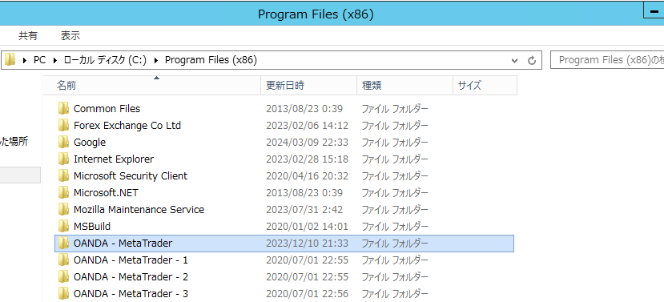
Task: Refresh the Program Files (x86) folder view
Action: [532, 61]
